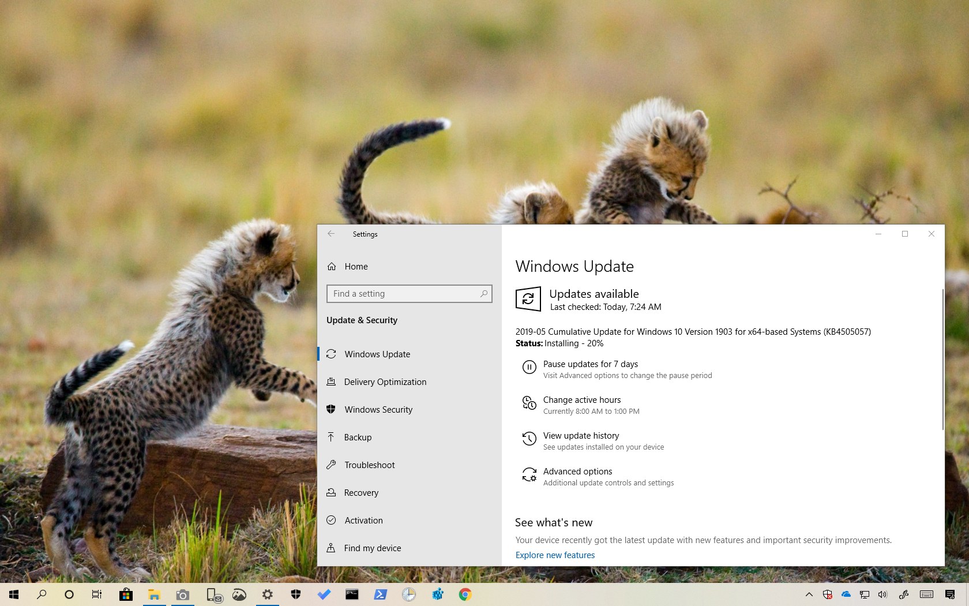Click the See what's new heading

point(554,522)
